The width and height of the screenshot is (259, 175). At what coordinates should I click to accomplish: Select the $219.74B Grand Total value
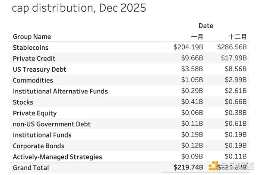187,168
